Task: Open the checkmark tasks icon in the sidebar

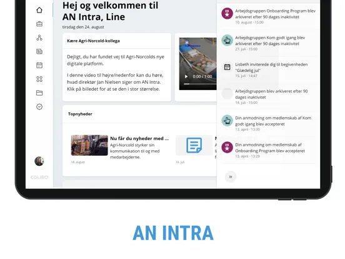Action: click(x=39, y=107)
